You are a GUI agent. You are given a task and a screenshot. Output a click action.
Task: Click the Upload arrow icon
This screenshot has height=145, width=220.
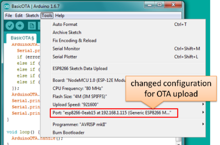point(20,26)
